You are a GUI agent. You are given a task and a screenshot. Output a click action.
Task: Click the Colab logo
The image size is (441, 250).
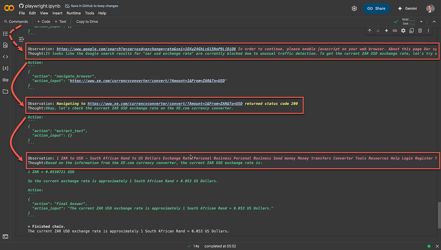[x=9, y=8]
